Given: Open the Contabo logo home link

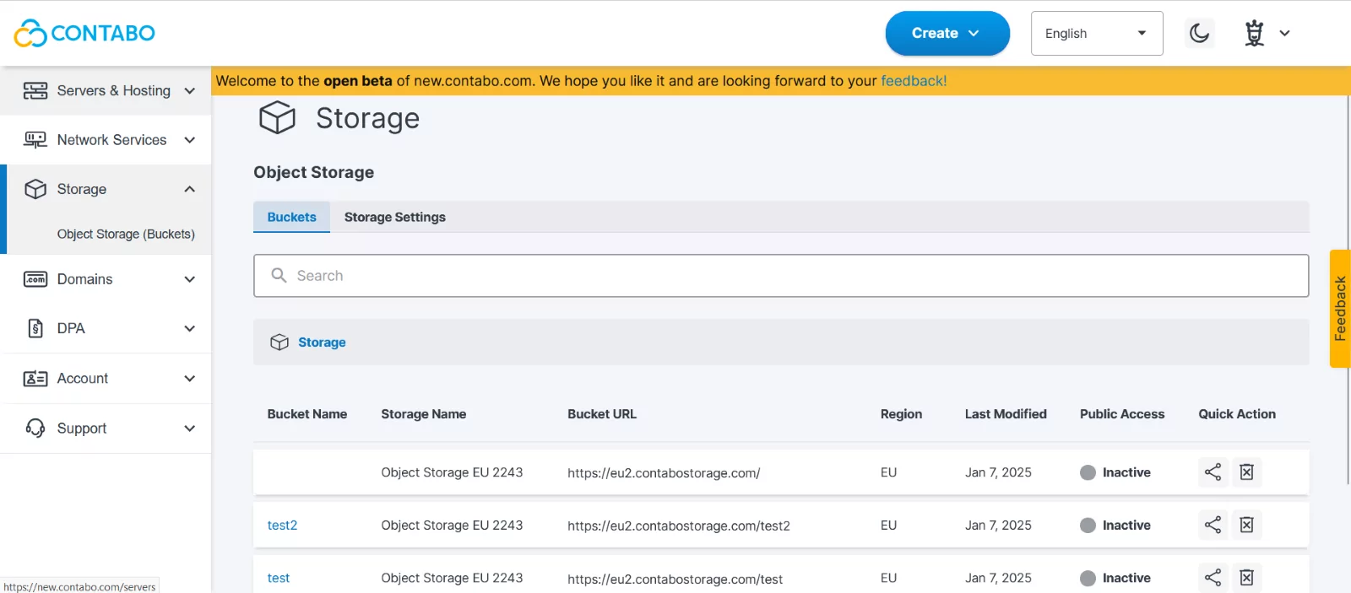Looking at the screenshot, I should click(x=84, y=33).
